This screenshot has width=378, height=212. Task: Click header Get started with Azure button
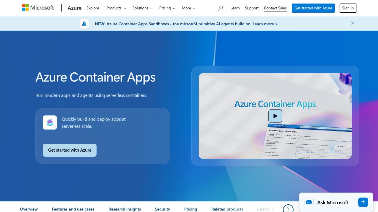[313, 8]
